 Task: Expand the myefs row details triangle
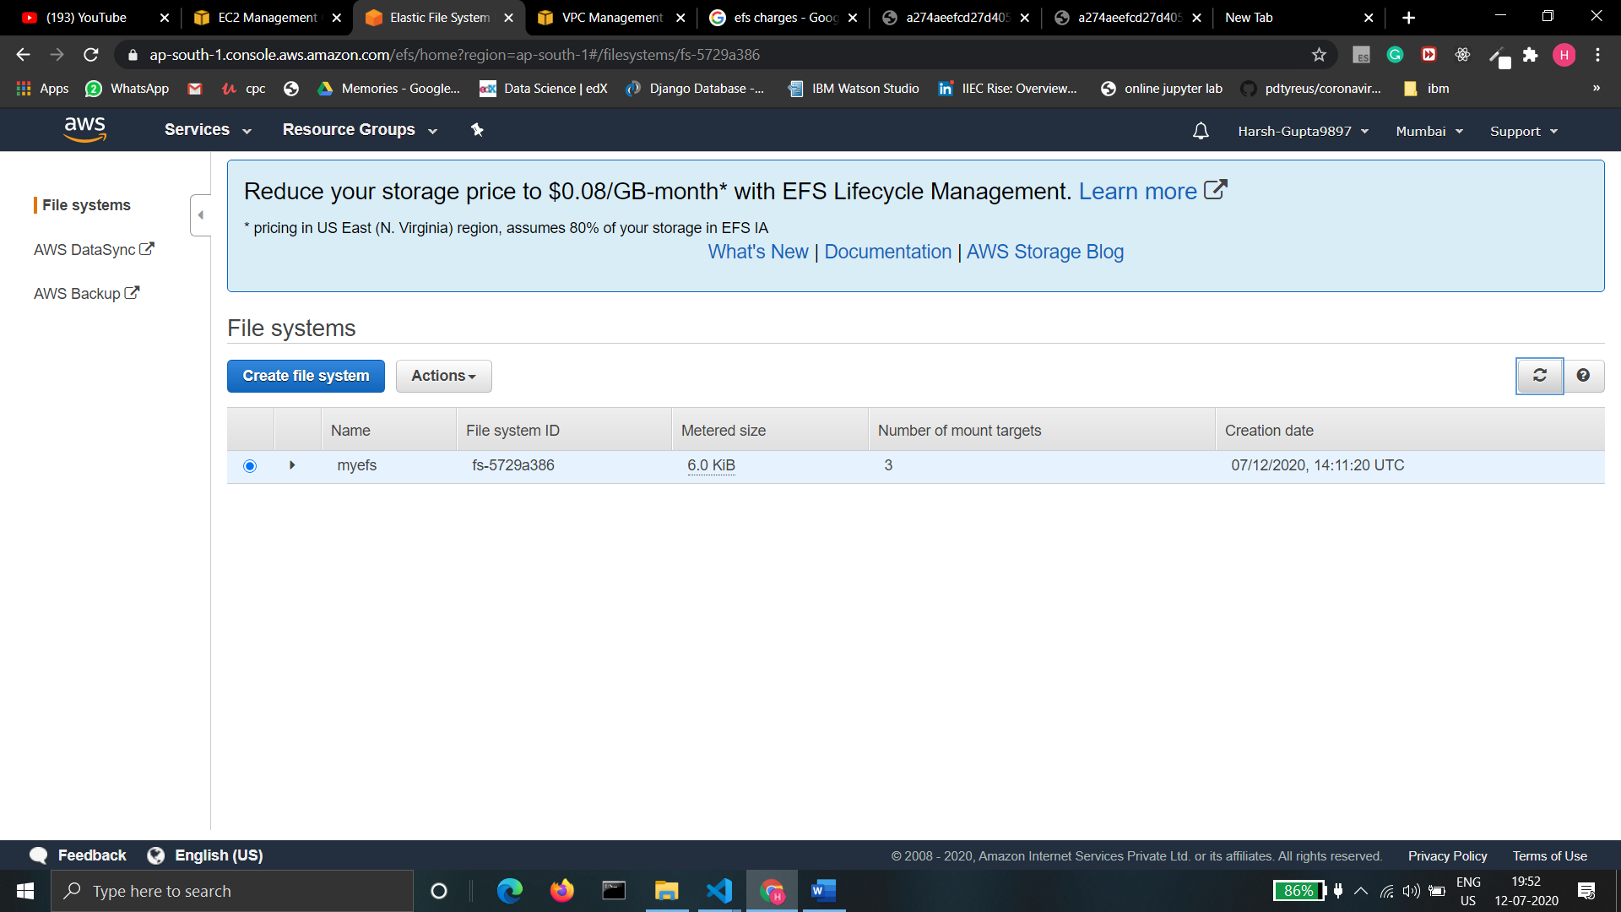[292, 465]
